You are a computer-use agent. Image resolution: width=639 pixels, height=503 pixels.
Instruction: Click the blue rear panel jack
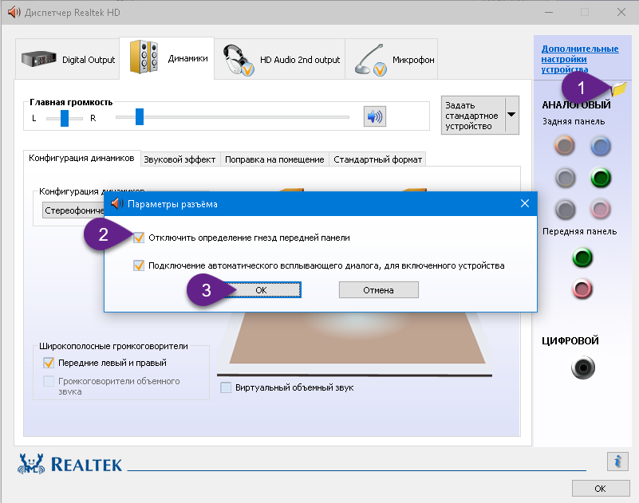[600, 146]
